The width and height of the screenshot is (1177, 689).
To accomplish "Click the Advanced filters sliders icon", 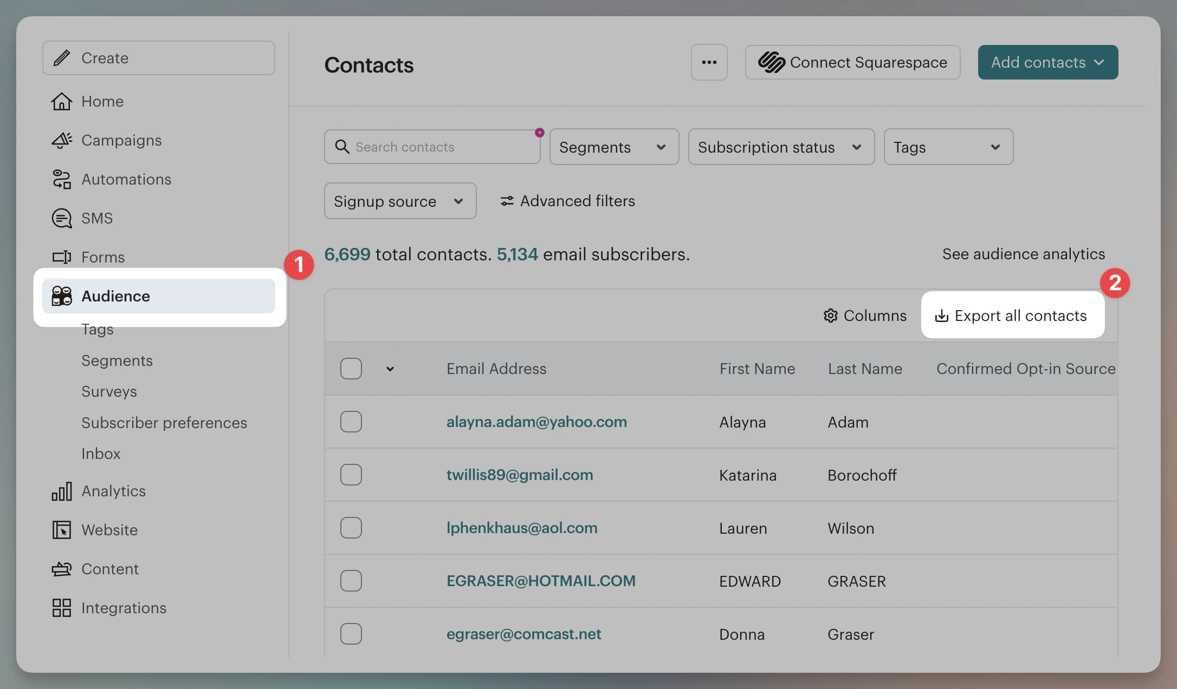I will pyautogui.click(x=507, y=201).
